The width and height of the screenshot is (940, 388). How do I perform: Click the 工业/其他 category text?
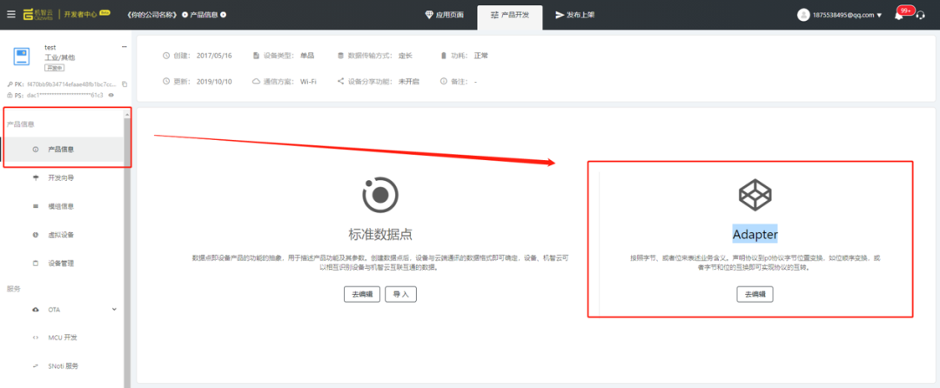coord(60,57)
